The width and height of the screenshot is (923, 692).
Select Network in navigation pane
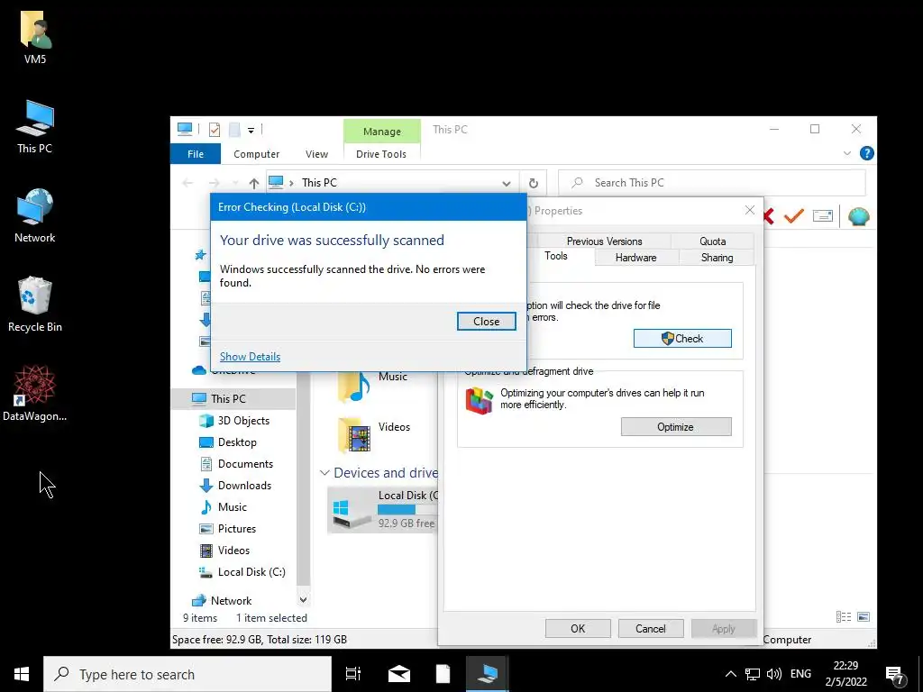pyautogui.click(x=231, y=601)
